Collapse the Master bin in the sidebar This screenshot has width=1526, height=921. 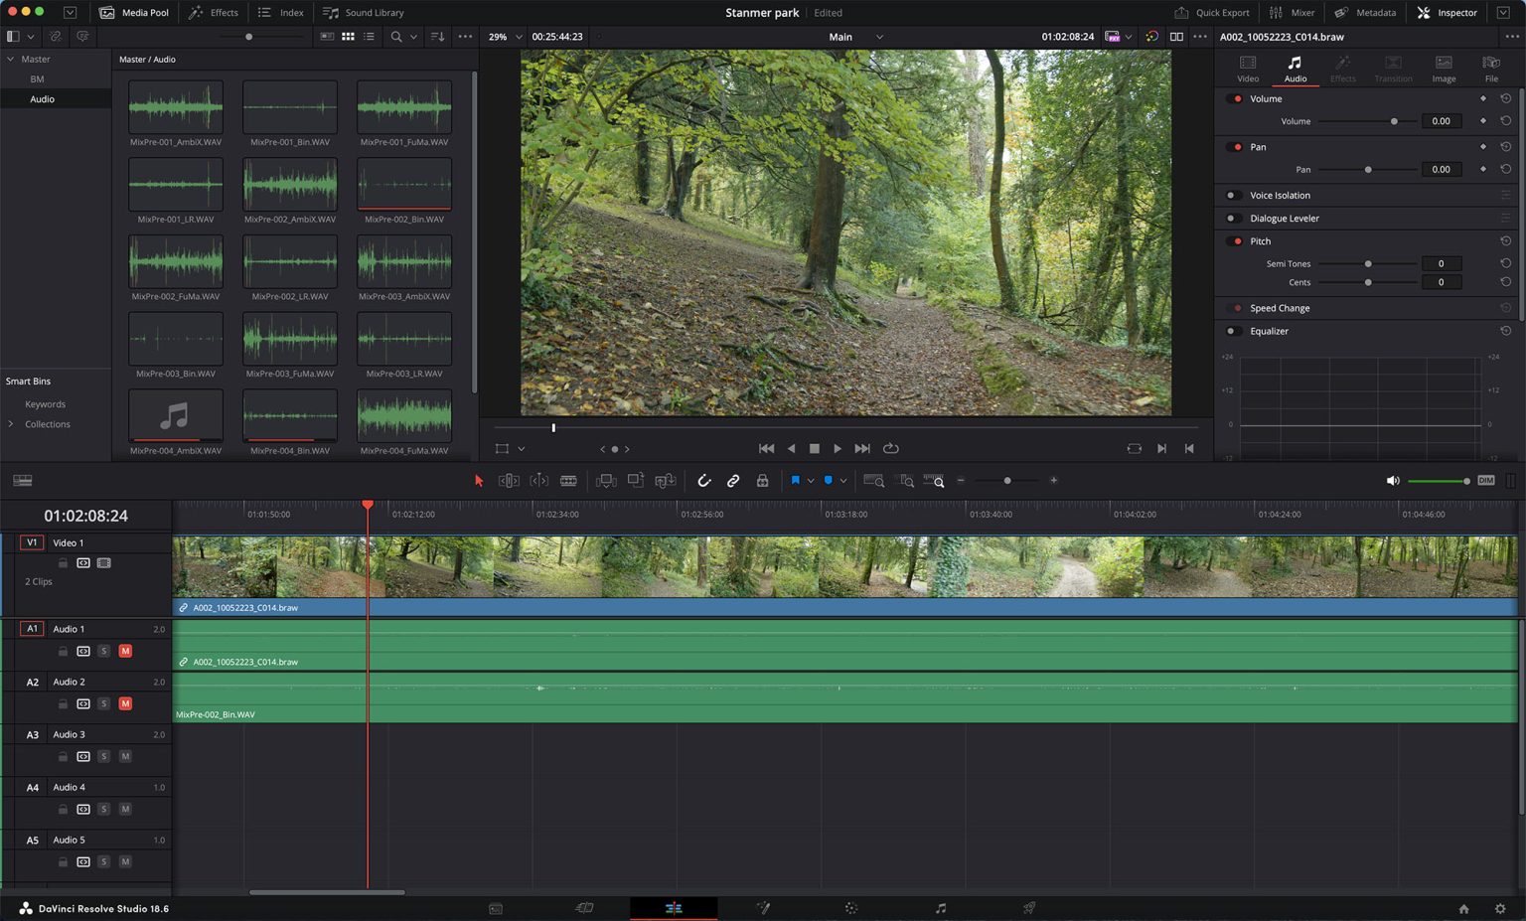[x=12, y=59]
